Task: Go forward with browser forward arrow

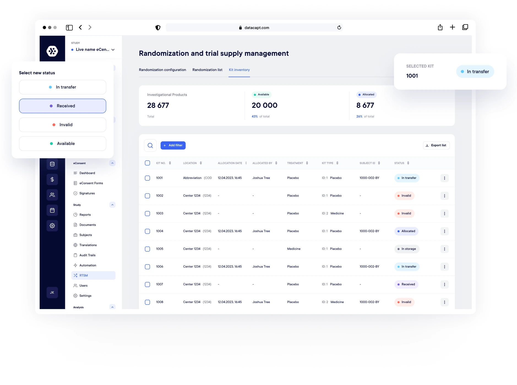Action: (x=90, y=27)
